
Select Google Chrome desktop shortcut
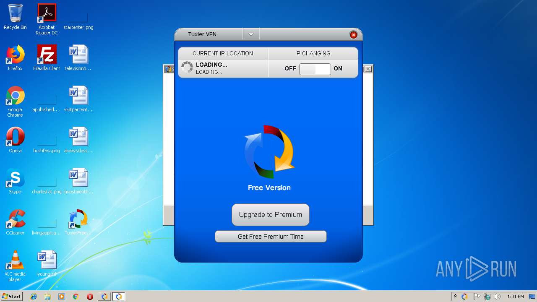coord(15,102)
